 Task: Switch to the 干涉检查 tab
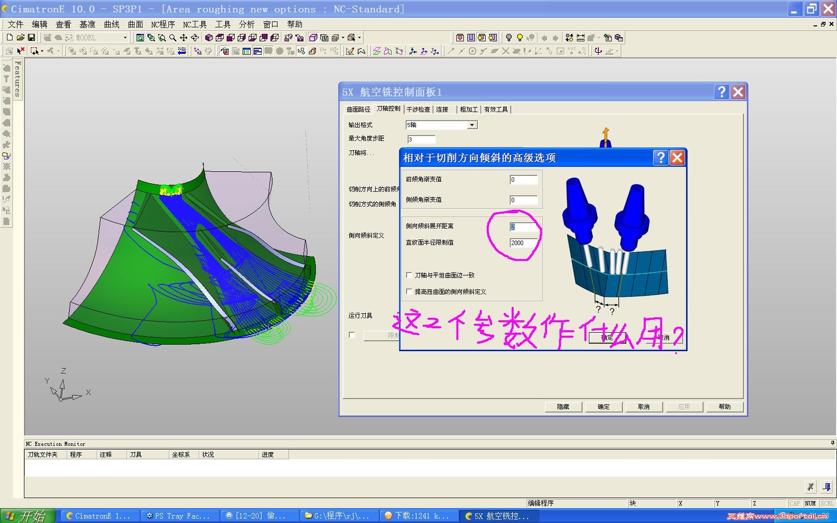[x=418, y=110]
